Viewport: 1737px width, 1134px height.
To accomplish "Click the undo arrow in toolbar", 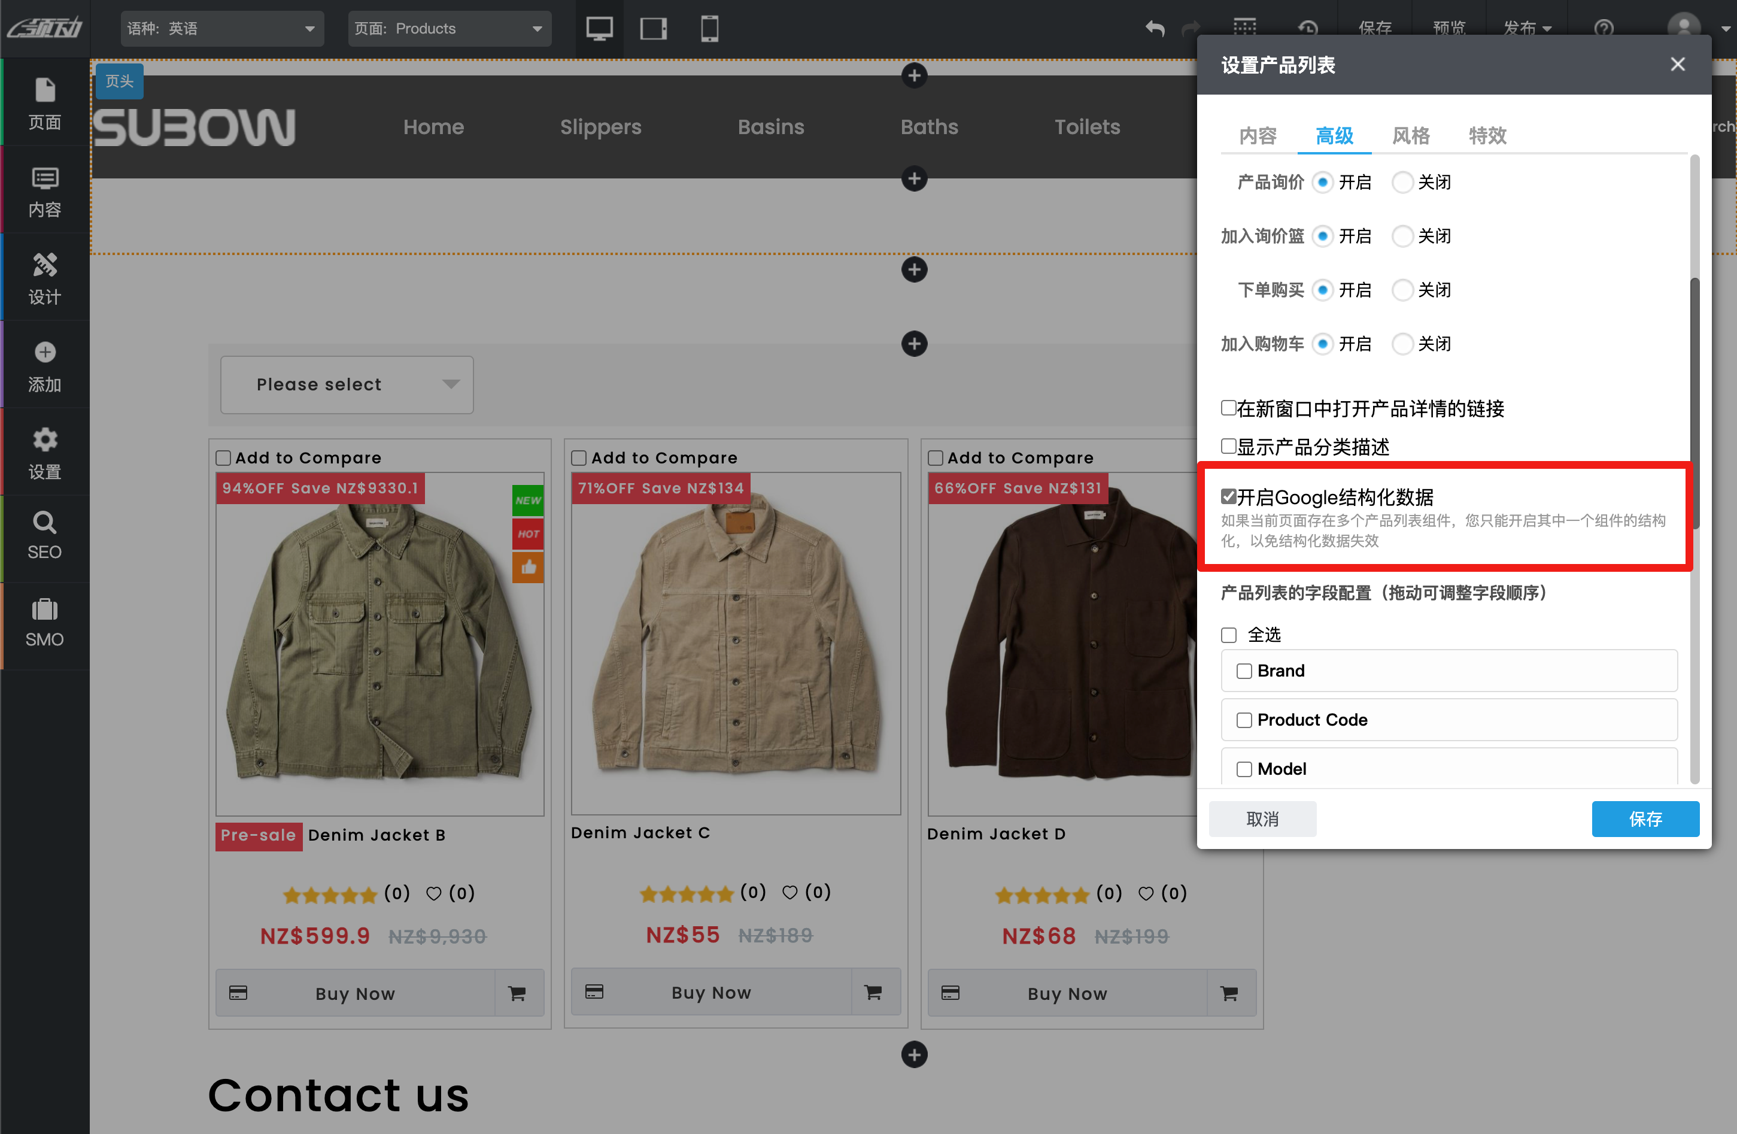I will (1155, 29).
